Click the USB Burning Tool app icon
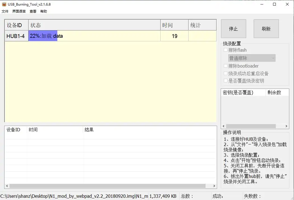Image resolution: width=294 pixels, height=200 pixels. pyautogui.click(x=4, y=4)
